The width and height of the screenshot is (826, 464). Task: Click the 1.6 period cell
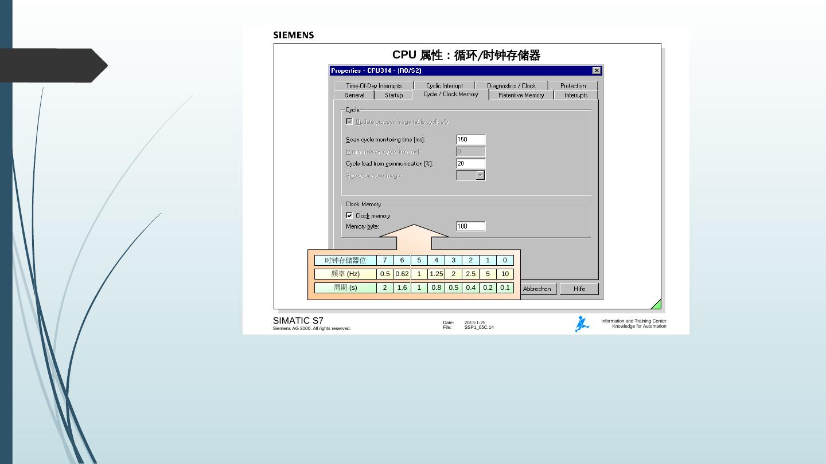click(402, 288)
